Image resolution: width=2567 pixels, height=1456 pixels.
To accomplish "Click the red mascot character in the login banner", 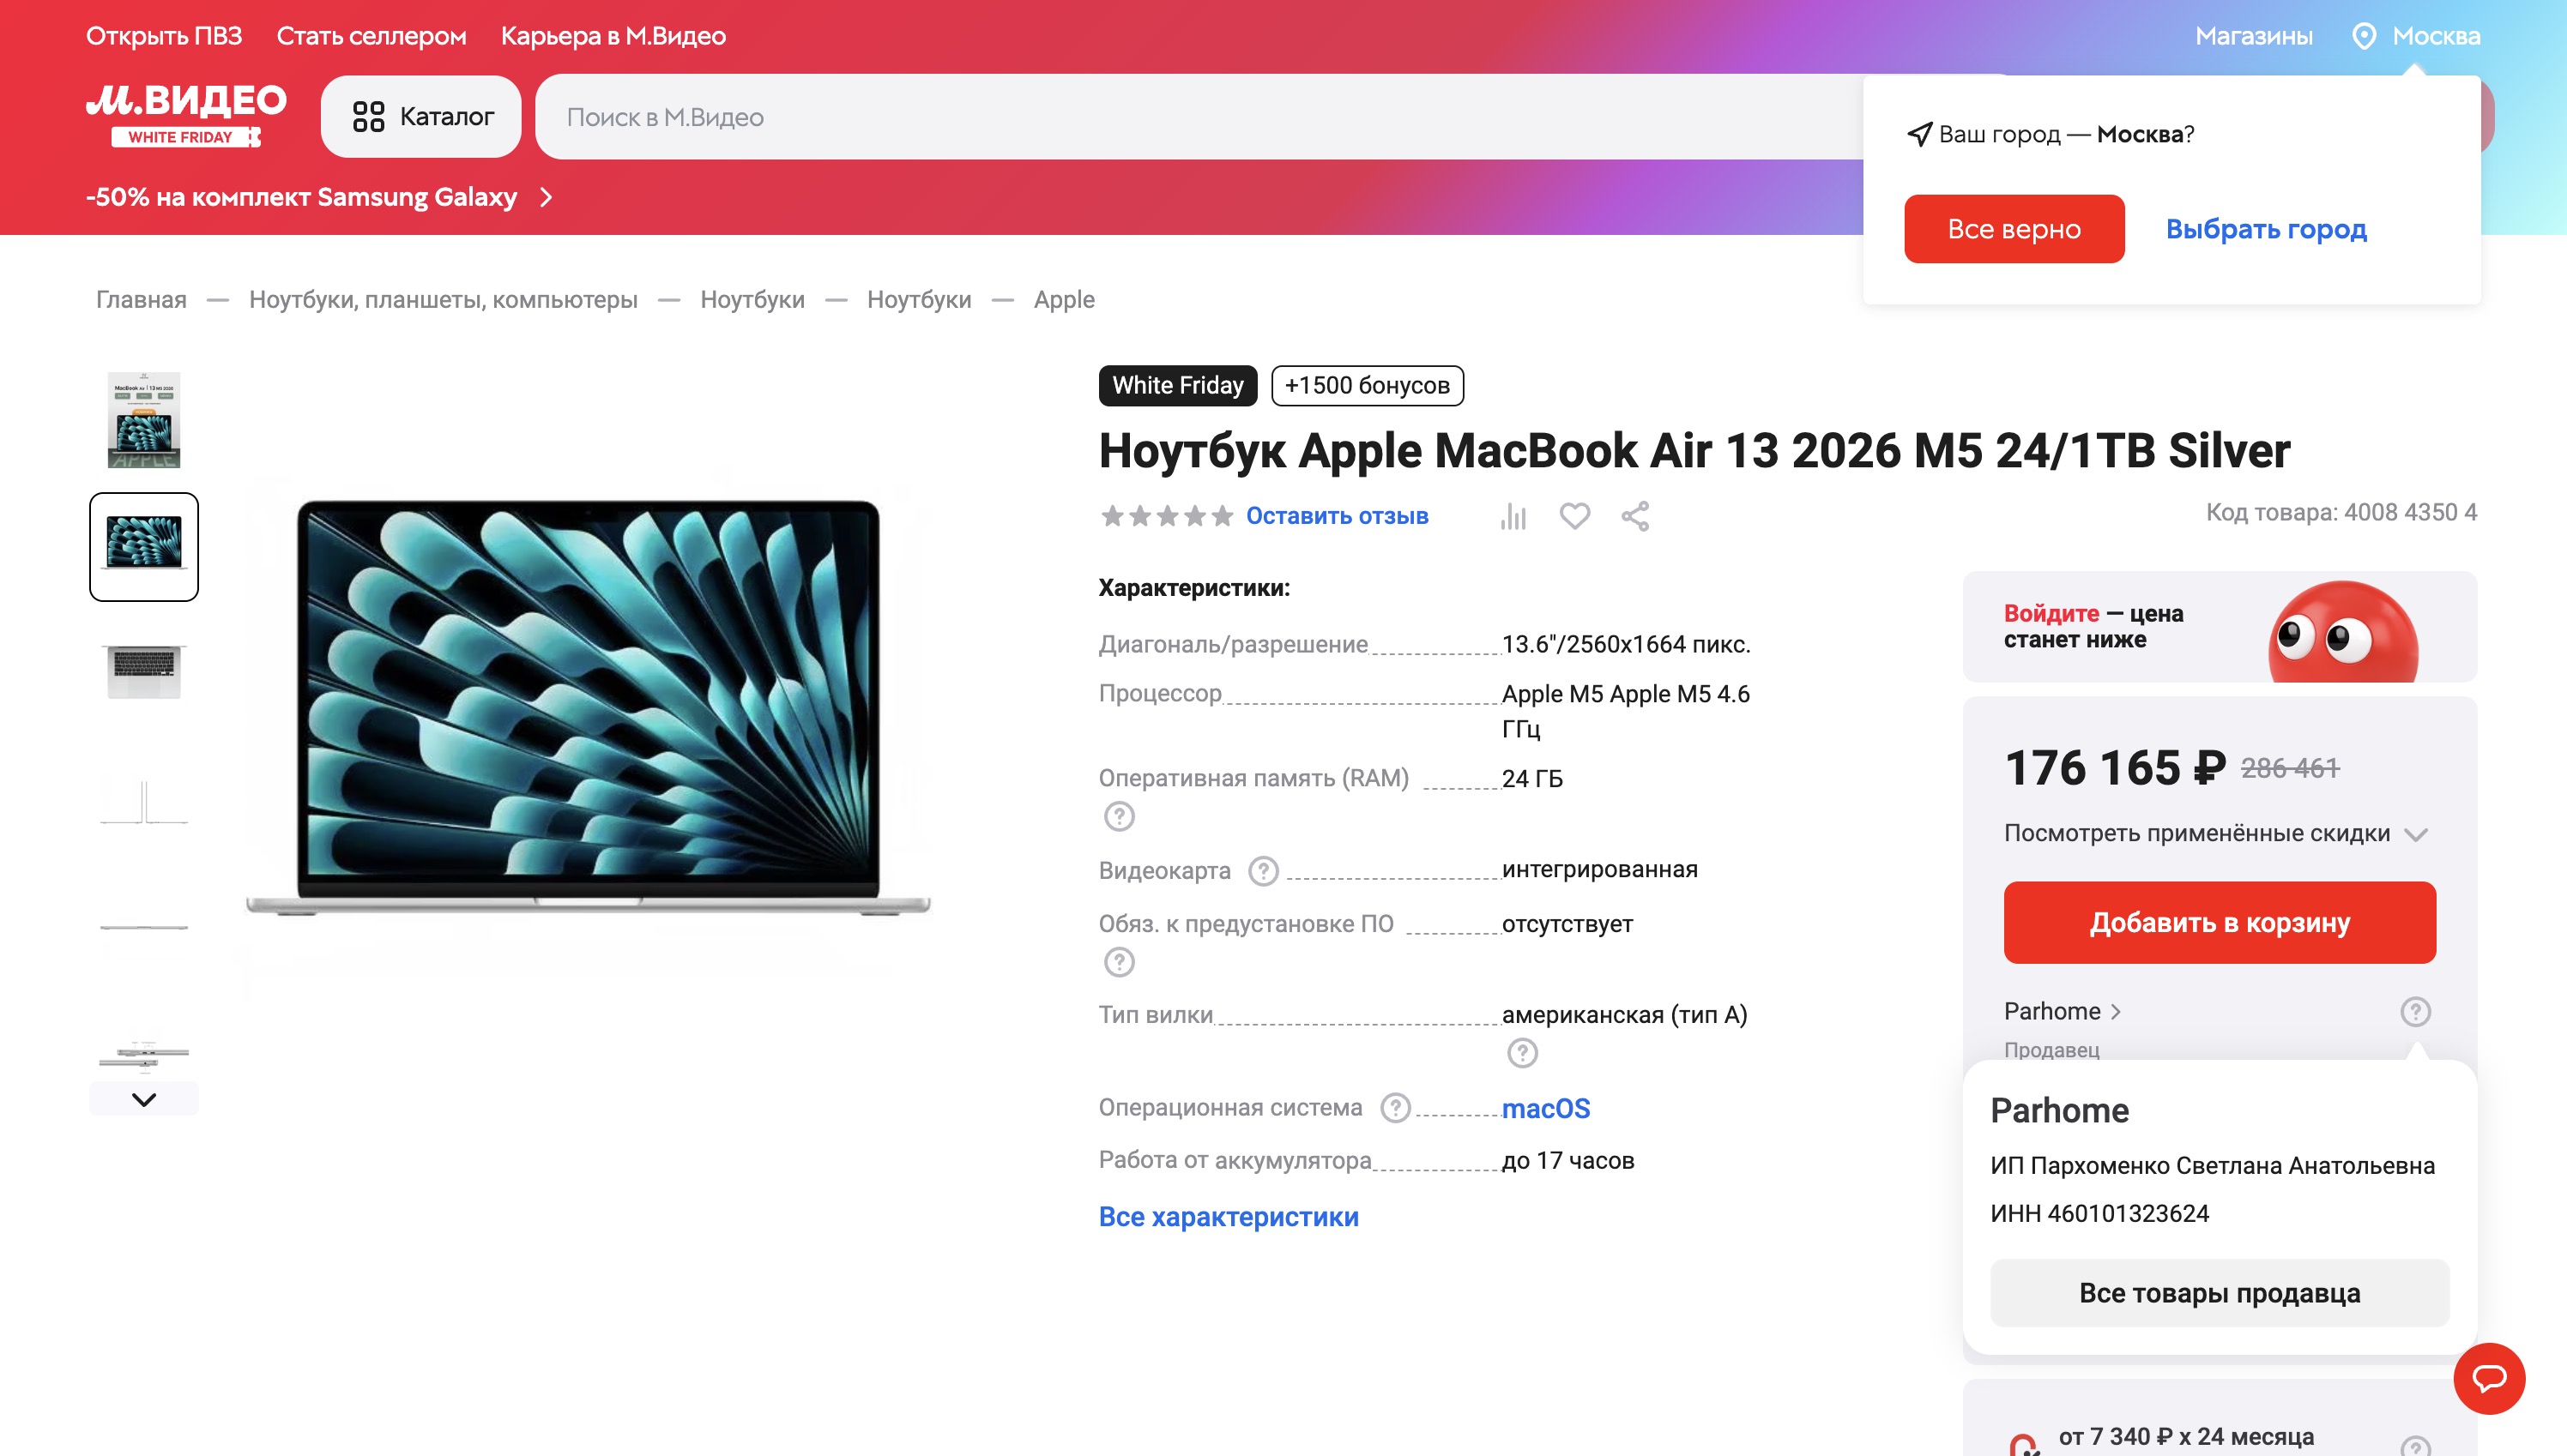I will point(2343,633).
